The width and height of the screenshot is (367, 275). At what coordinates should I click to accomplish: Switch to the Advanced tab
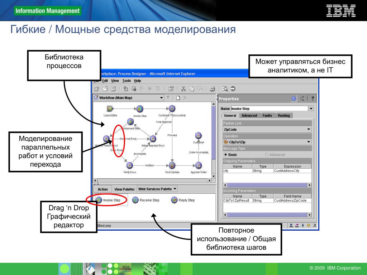pyautogui.click(x=249, y=116)
